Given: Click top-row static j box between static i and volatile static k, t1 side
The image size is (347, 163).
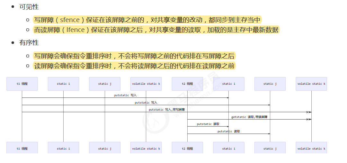Looking at the screenshot, I should click(105, 84).
